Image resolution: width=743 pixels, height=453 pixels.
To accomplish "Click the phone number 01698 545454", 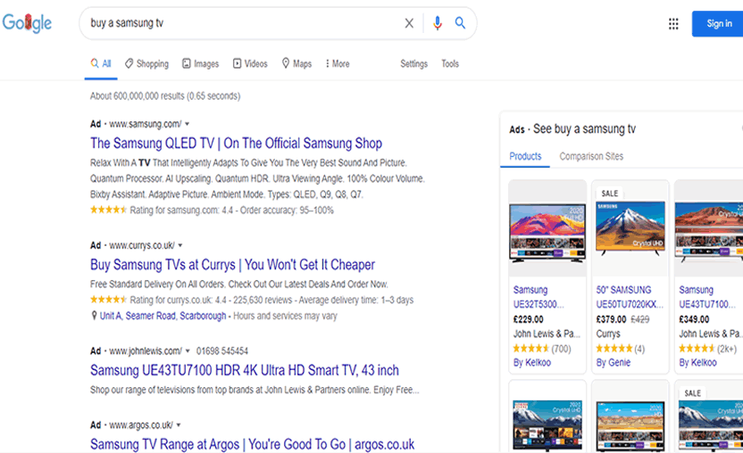I will pyautogui.click(x=222, y=351).
